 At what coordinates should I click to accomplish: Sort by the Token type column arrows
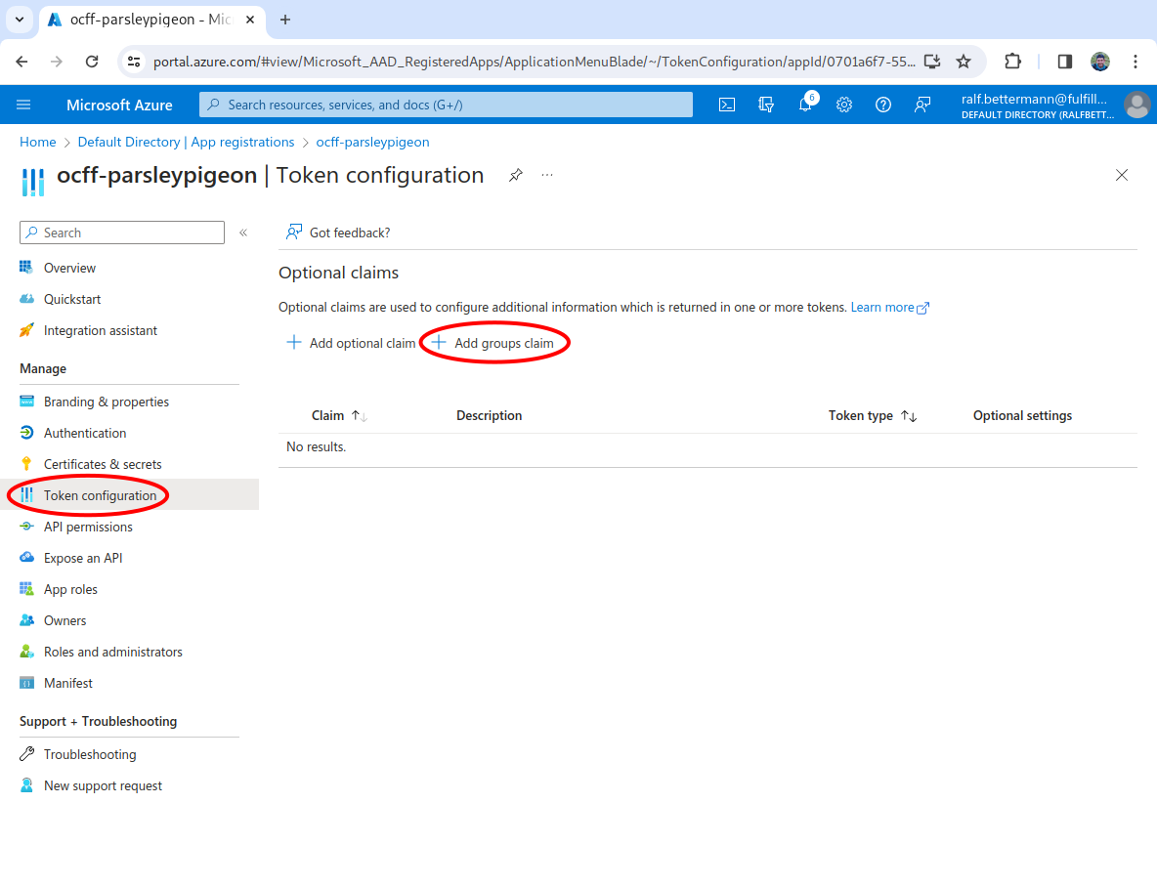pyautogui.click(x=909, y=416)
